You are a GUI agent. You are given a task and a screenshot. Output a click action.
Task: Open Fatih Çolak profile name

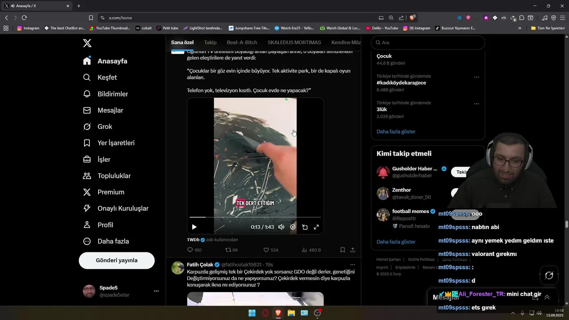pyautogui.click(x=200, y=264)
